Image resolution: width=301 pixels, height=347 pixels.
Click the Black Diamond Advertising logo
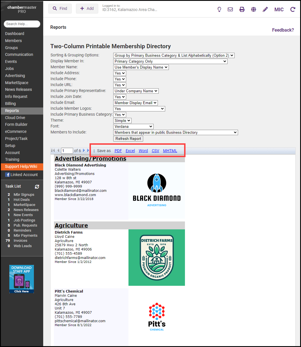pos(157,190)
